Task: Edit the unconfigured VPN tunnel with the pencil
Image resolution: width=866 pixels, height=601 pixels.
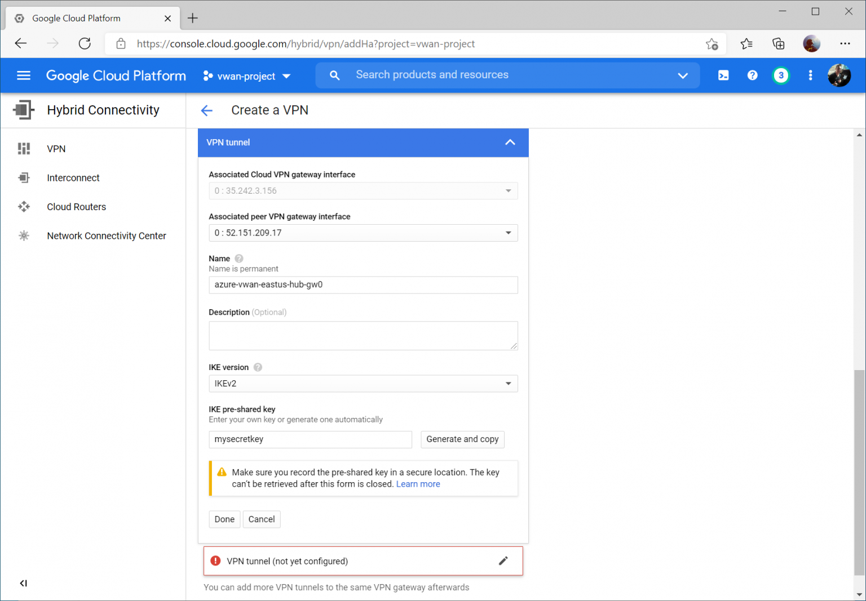Action: (503, 560)
